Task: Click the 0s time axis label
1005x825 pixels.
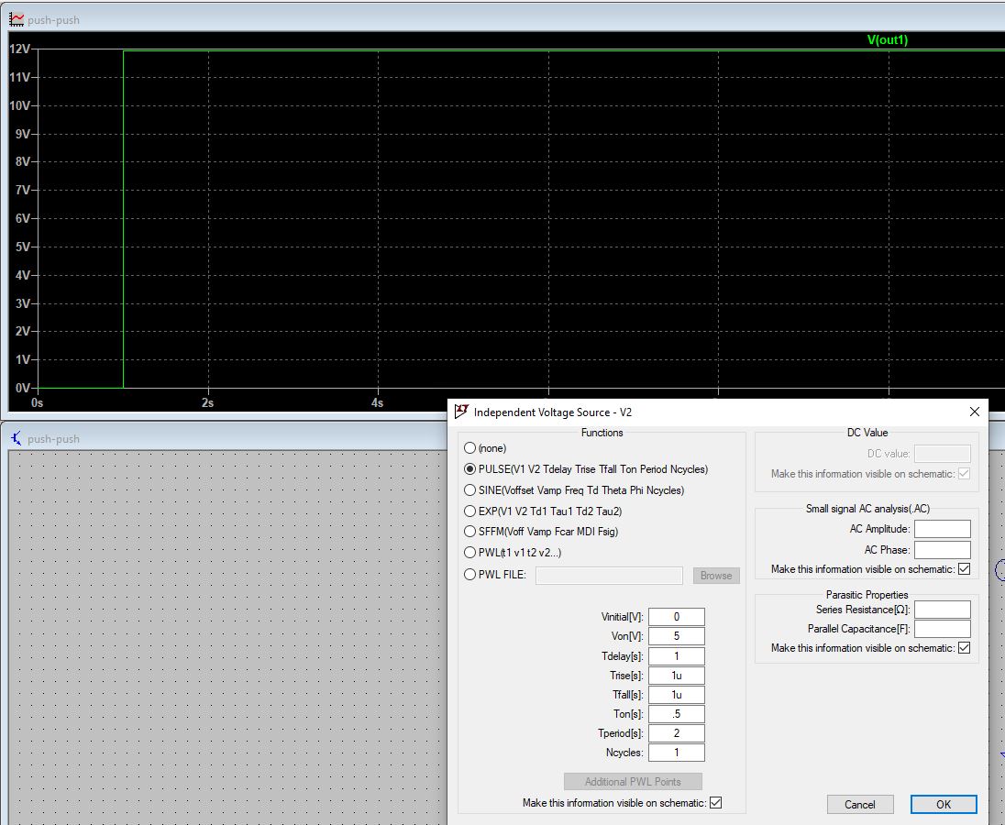Action: click(x=38, y=403)
